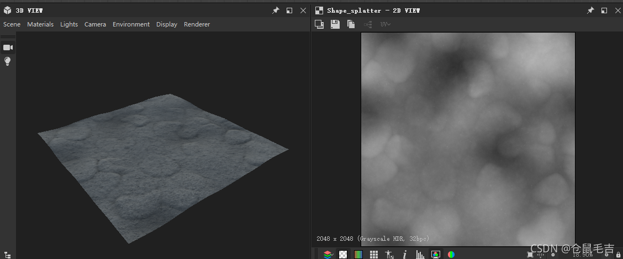
Task: Show image information via the i icon
Action: [404, 254]
